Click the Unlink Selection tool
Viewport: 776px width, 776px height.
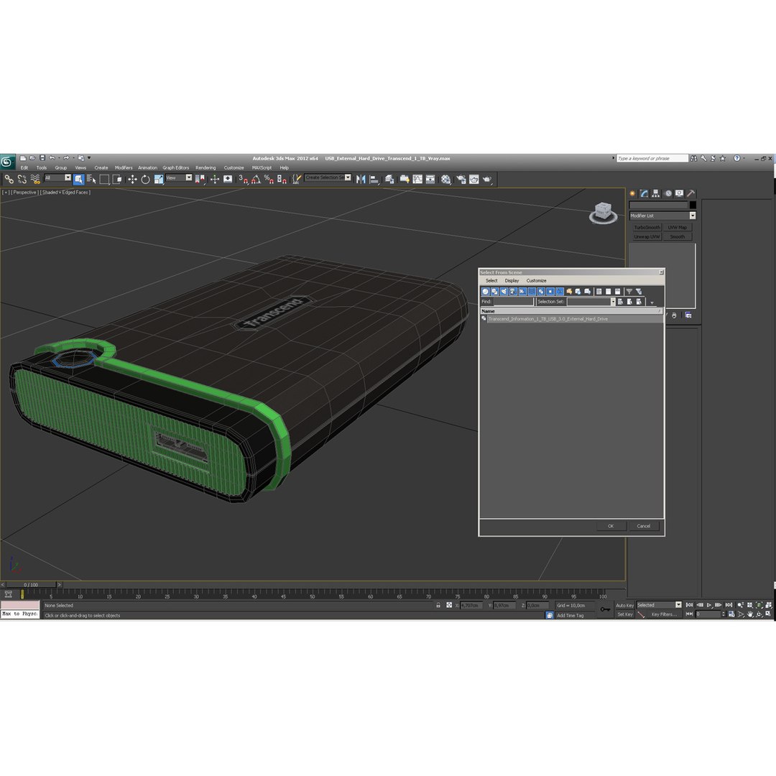pos(22,179)
